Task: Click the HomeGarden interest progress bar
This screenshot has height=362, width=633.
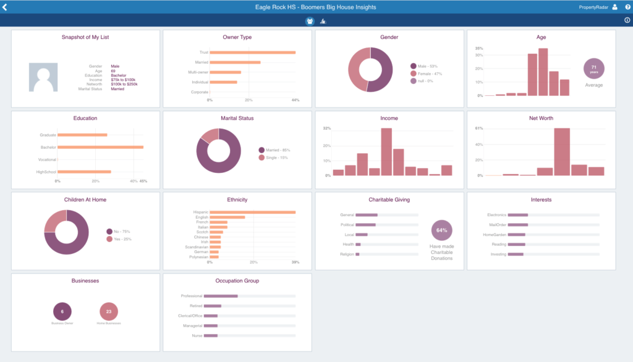Action: [553, 235]
